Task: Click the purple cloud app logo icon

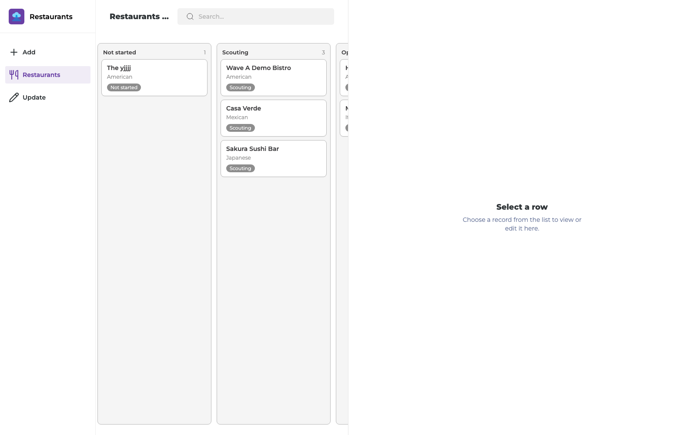Action: point(17,17)
